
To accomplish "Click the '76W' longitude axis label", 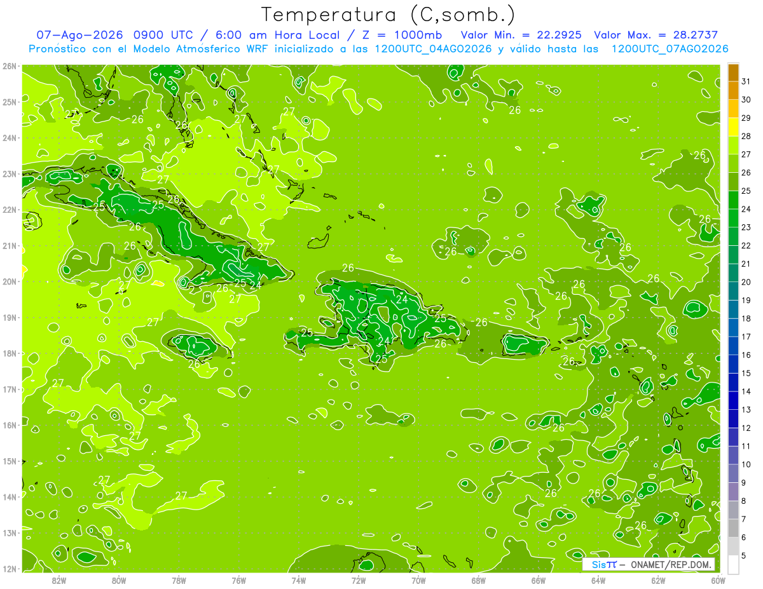I will point(239,580).
